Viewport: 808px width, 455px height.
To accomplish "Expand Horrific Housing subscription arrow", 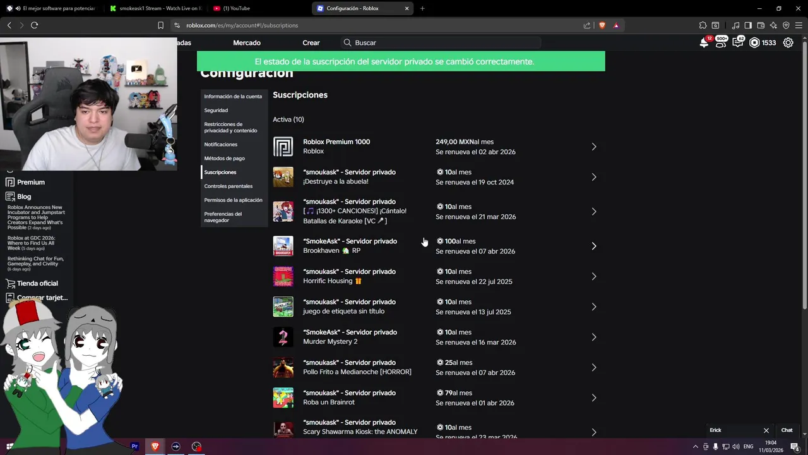I will click(x=594, y=276).
